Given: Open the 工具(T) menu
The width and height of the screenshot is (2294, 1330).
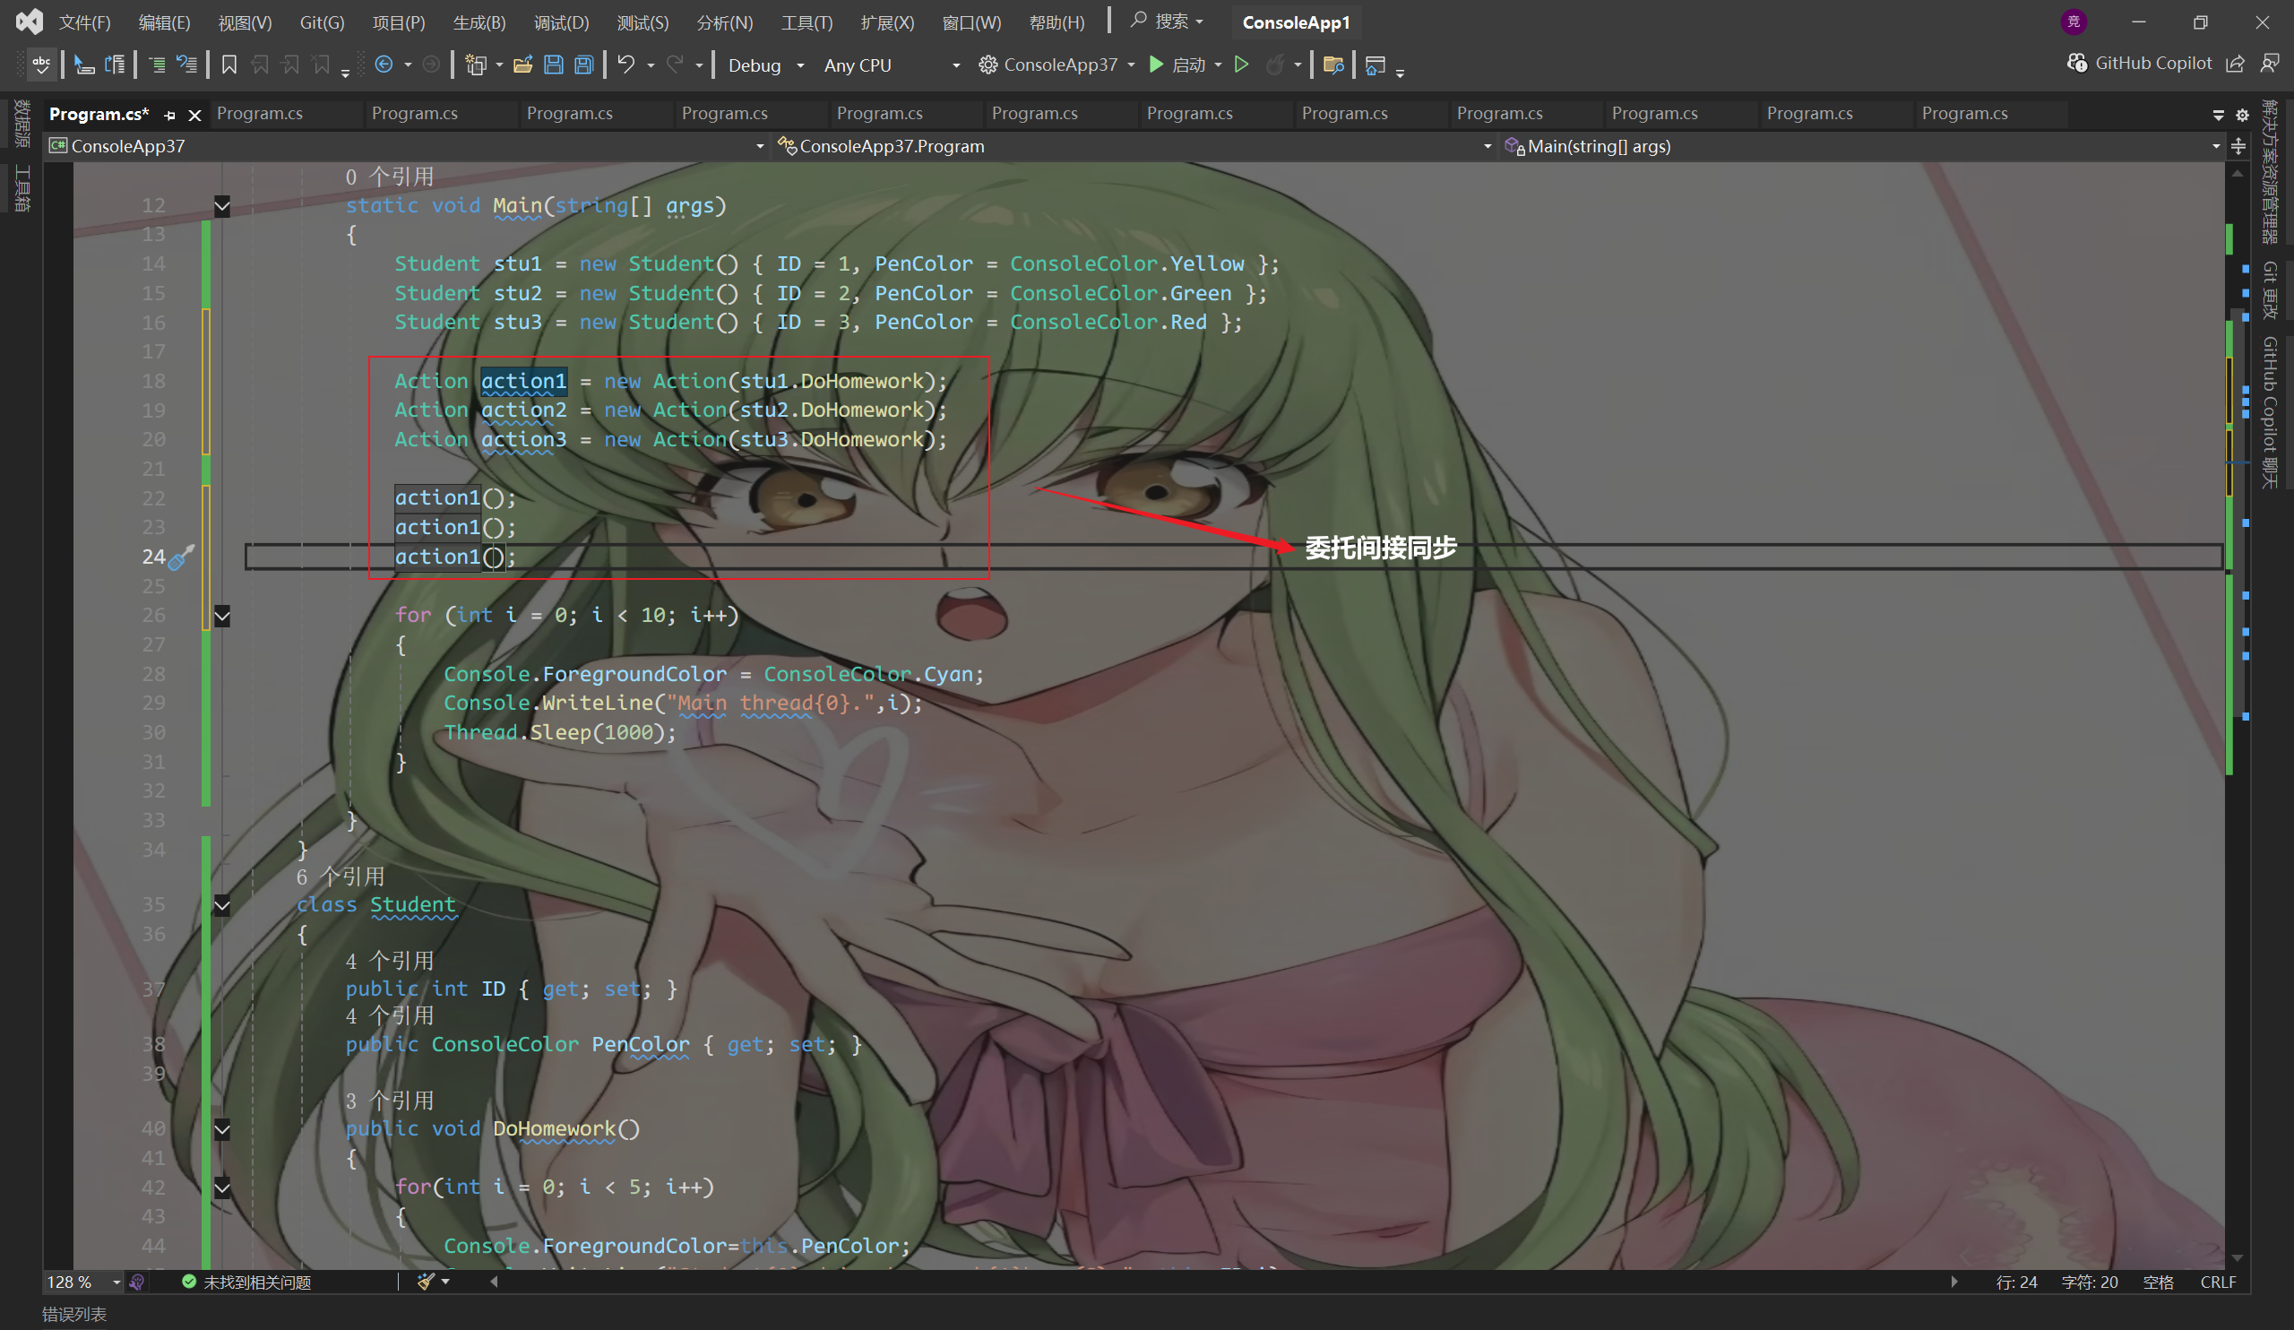Looking at the screenshot, I should pos(806,22).
